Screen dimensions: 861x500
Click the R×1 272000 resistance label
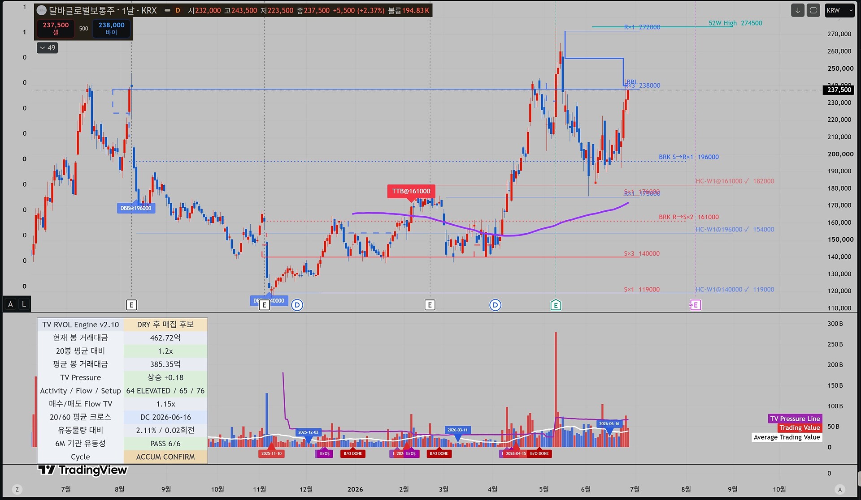(x=642, y=27)
